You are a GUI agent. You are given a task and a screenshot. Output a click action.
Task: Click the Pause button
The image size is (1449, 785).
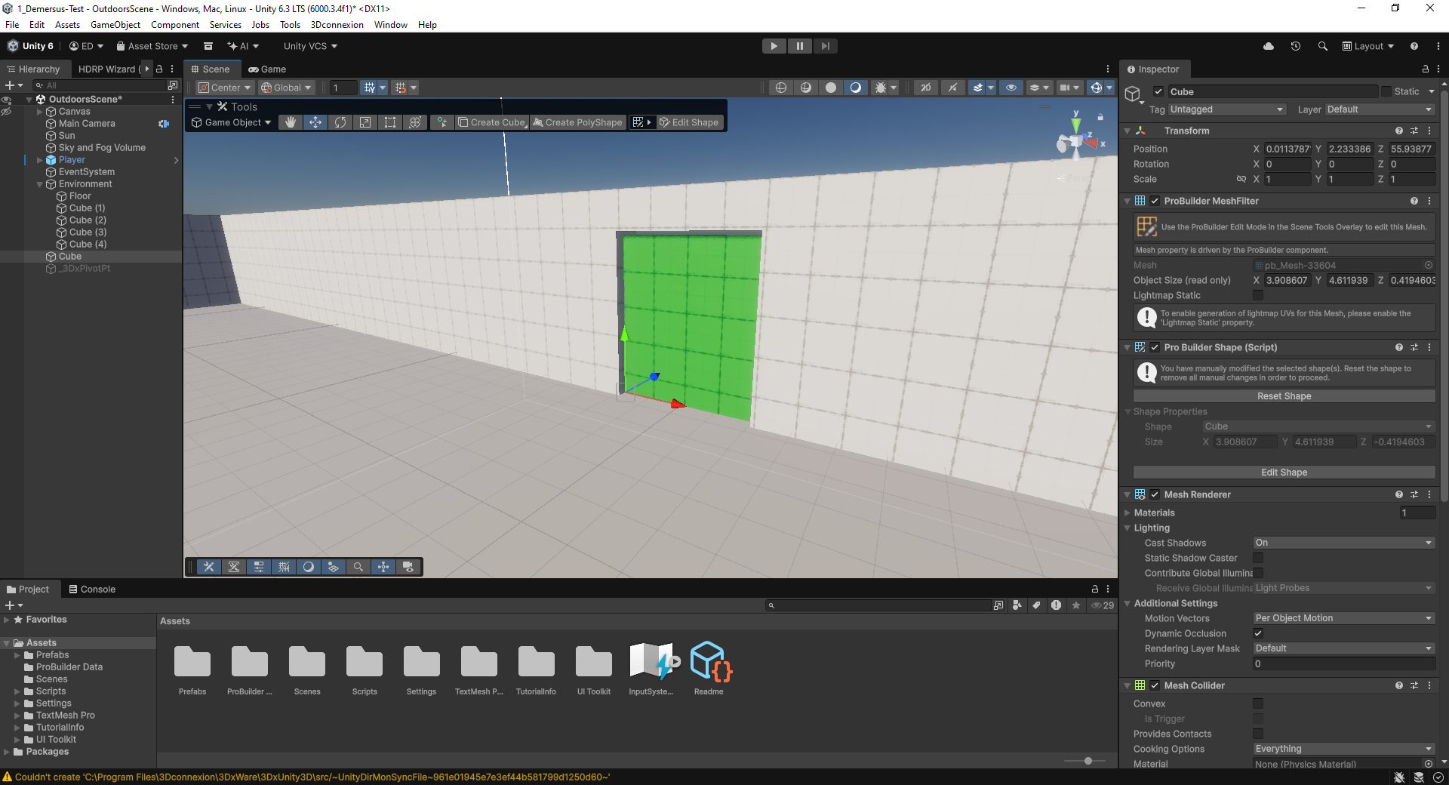click(x=799, y=46)
